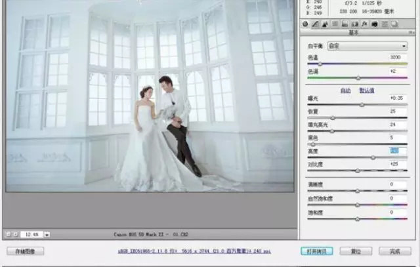420x267 pixels.
Task: Click the zoom percentage field 12.4%
Action: pos(32,235)
